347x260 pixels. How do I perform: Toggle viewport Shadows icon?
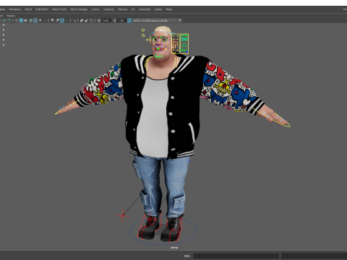coord(45,20)
